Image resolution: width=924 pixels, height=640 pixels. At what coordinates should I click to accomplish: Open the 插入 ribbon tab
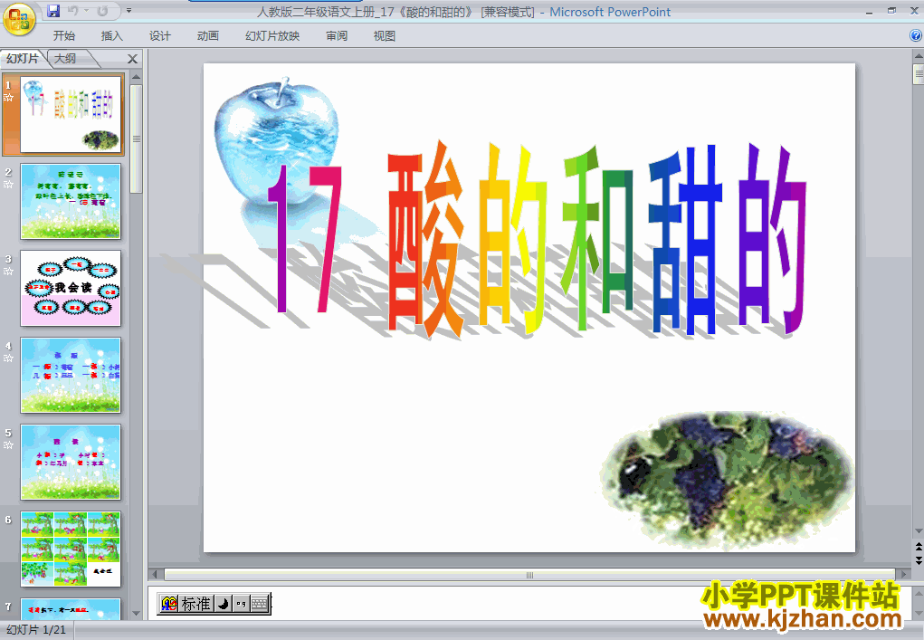tap(112, 36)
